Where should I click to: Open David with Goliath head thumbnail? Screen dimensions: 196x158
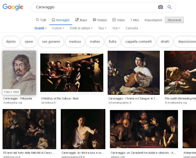[83, 129]
